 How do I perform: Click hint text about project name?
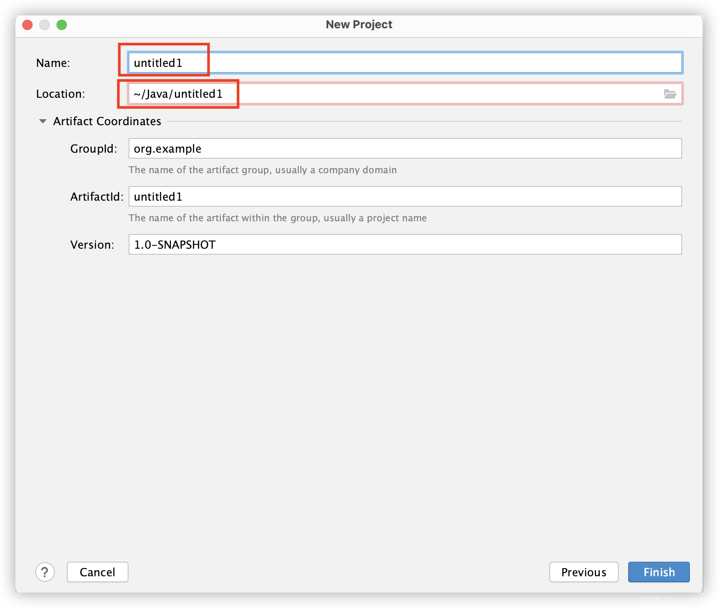[x=278, y=218]
